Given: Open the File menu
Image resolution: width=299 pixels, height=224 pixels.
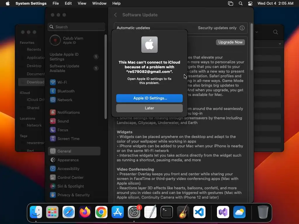Looking at the screenshot, I should [x=56, y=3].
